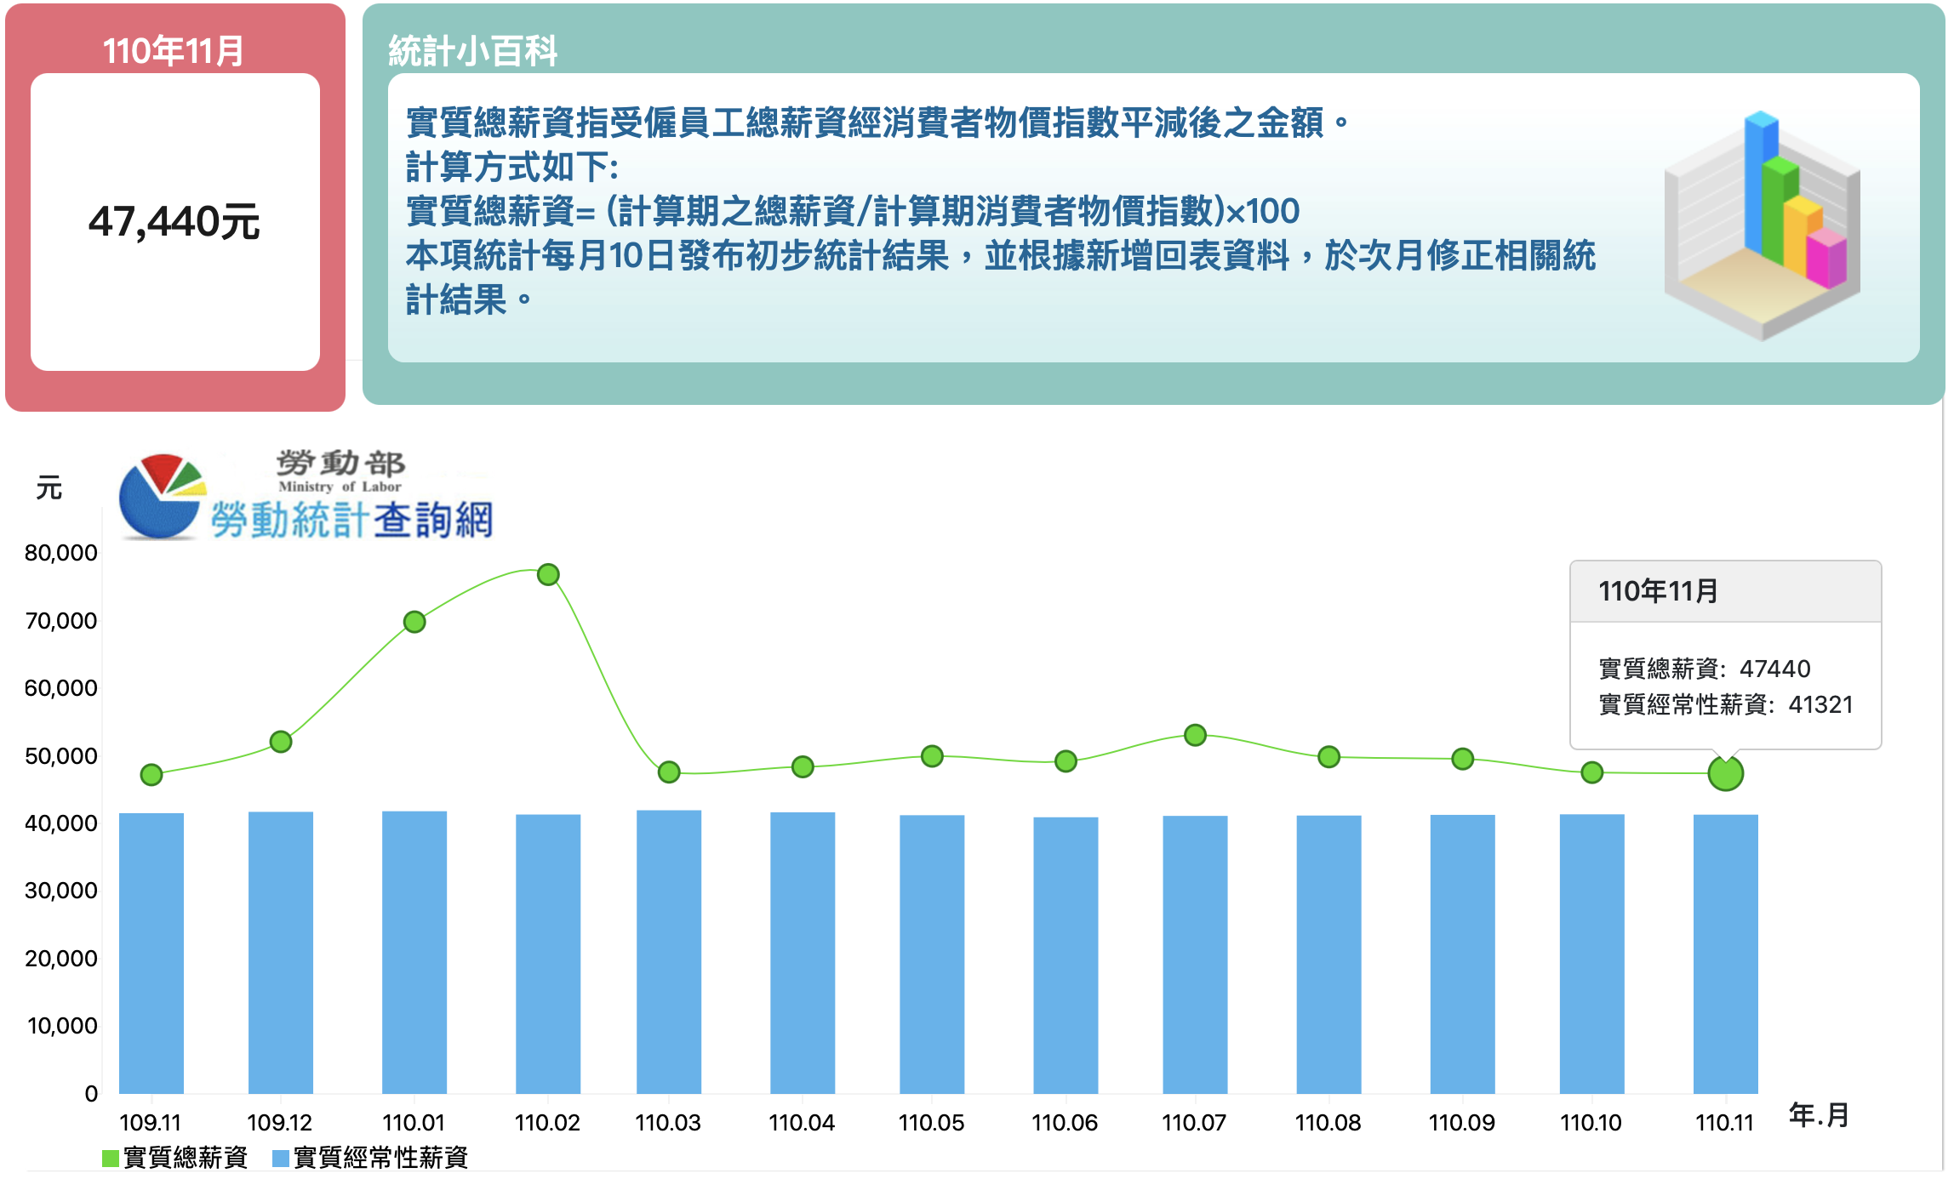Image resolution: width=1954 pixels, height=1196 pixels.
Task: Click the blue legend color square
Action: (281, 1159)
